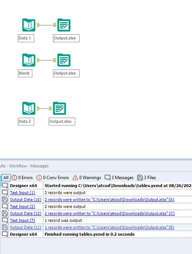Image resolution: width=192 pixels, height=254 pixels.
Task: Open Output.xlsx (B) written file link
Action: [x=110, y=227]
